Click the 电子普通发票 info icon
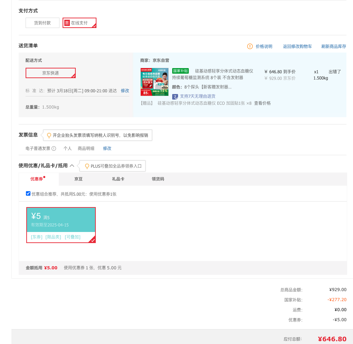Screen dimensions: 353x344 click(54, 149)
